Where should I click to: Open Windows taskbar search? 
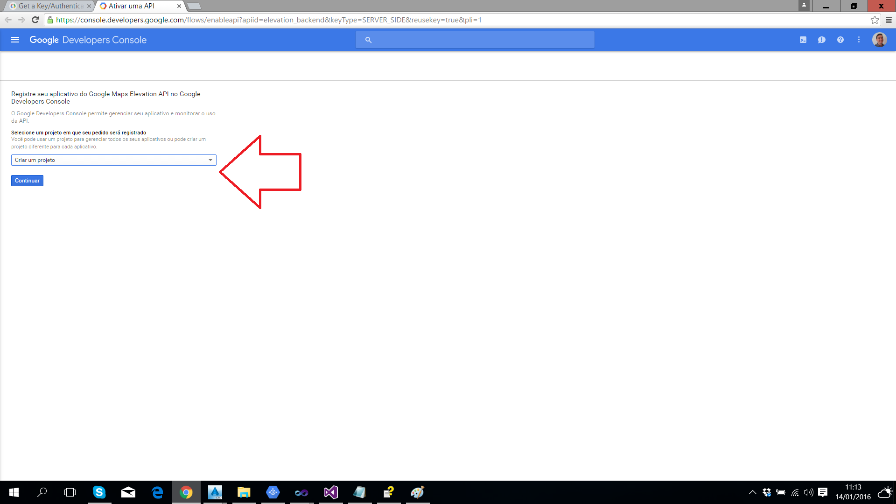[x=42, y=492]
